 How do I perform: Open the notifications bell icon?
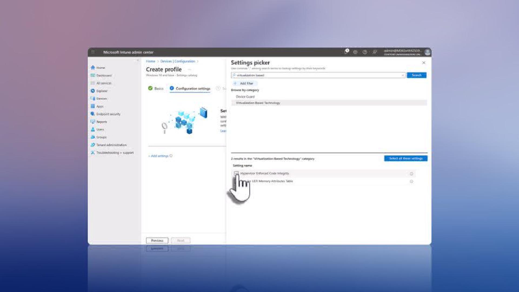pos(346,52)
